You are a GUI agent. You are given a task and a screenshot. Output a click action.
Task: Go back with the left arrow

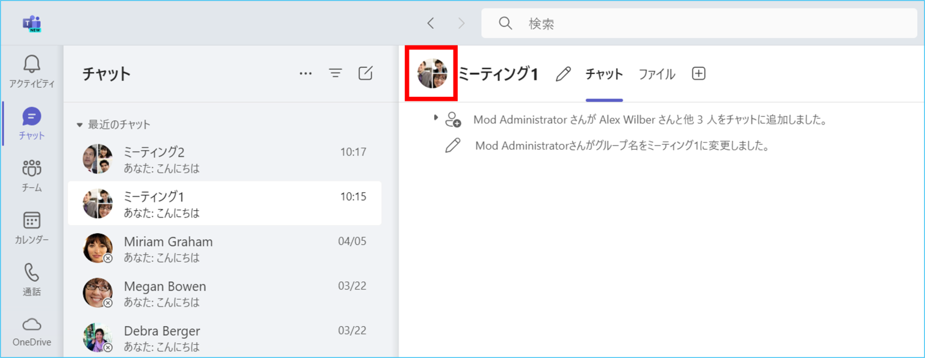pyautogui.click(x=430, y=23)
